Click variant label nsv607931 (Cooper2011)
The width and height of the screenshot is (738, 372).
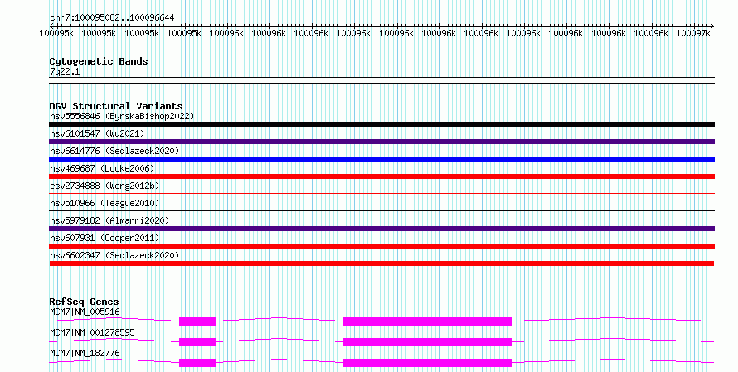coord(104,238)
